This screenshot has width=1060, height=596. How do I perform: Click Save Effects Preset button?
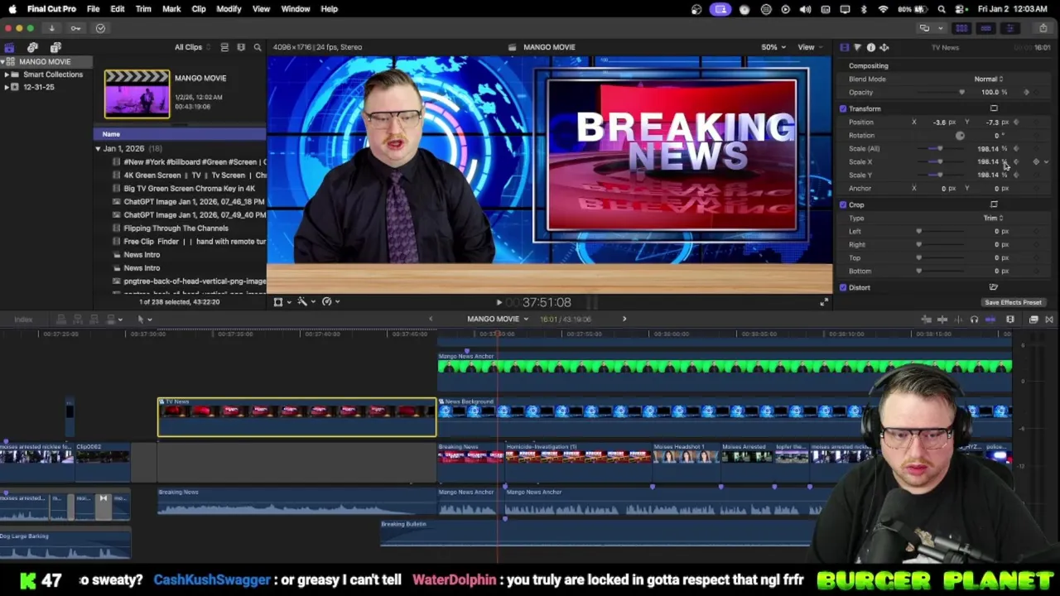point(1013,302)
